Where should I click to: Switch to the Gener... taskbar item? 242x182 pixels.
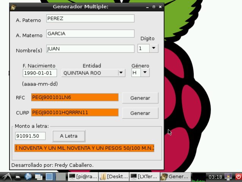pyautogui.click(x=175, y=177)
